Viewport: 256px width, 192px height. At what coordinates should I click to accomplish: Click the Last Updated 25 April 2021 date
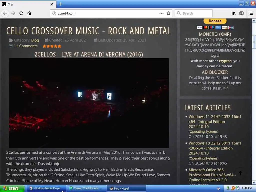120,40
